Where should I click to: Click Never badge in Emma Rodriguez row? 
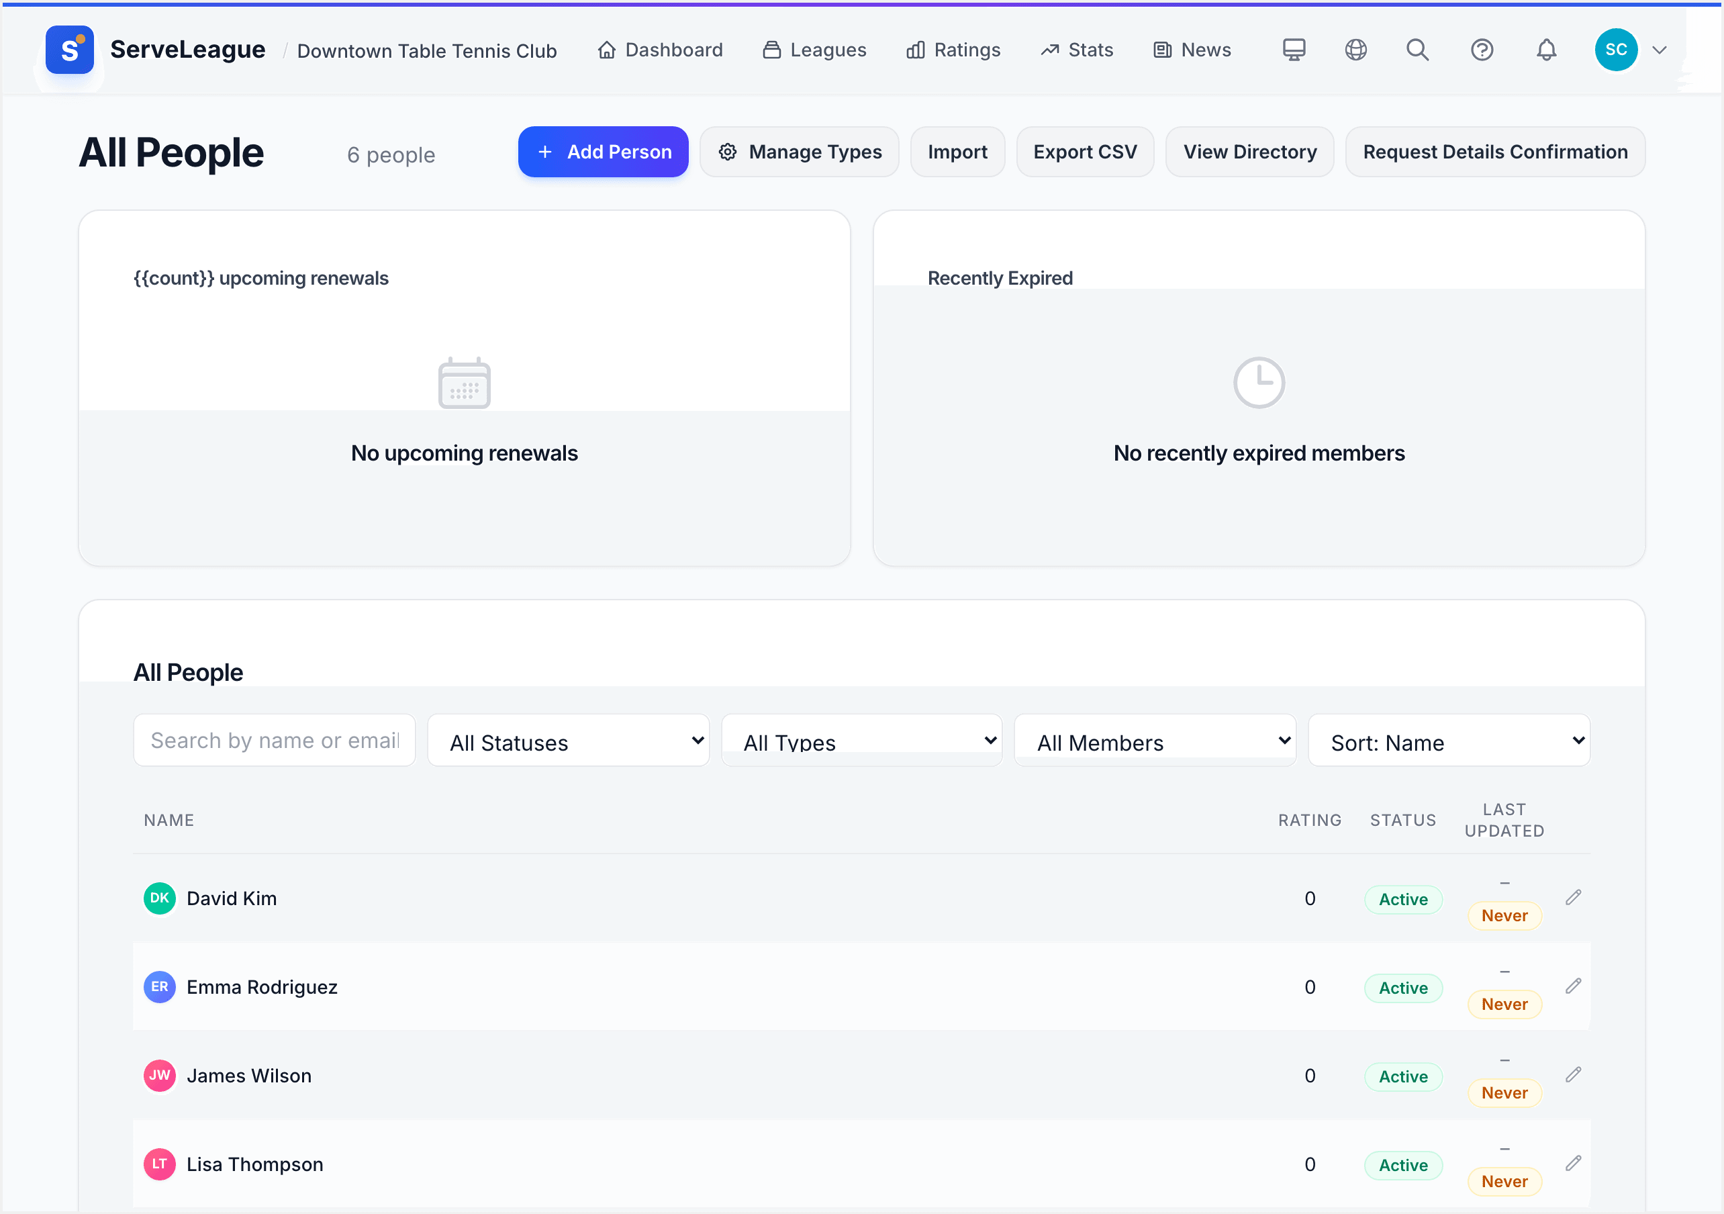[x=1504, y=1005]
